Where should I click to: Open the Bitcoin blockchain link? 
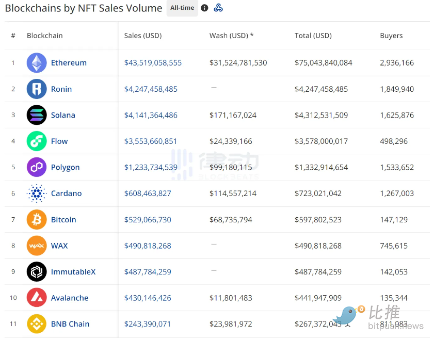click(x=63, y=220)
